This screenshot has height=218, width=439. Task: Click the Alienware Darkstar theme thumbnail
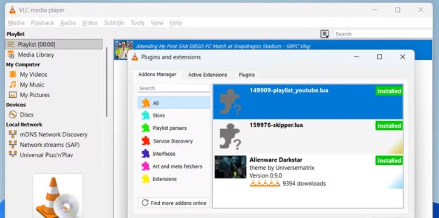[x=230, y=167]
